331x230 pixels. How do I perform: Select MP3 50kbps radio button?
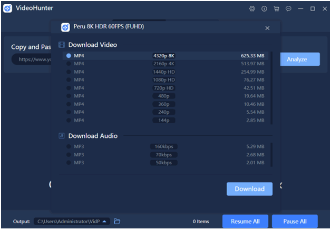click(x=69, y=163)
